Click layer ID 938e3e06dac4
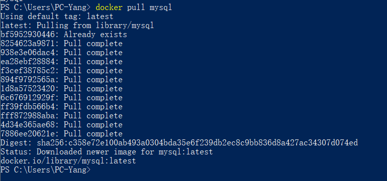This screenshot has height=181, width=387. (28, 53)
